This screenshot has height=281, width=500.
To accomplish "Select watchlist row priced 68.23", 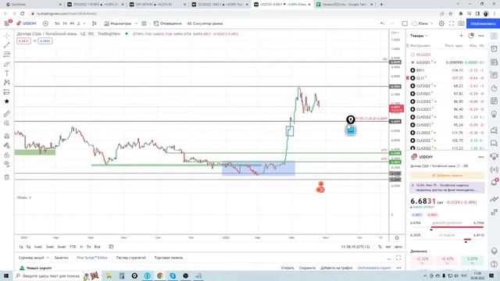I will [x=446, y=86].
